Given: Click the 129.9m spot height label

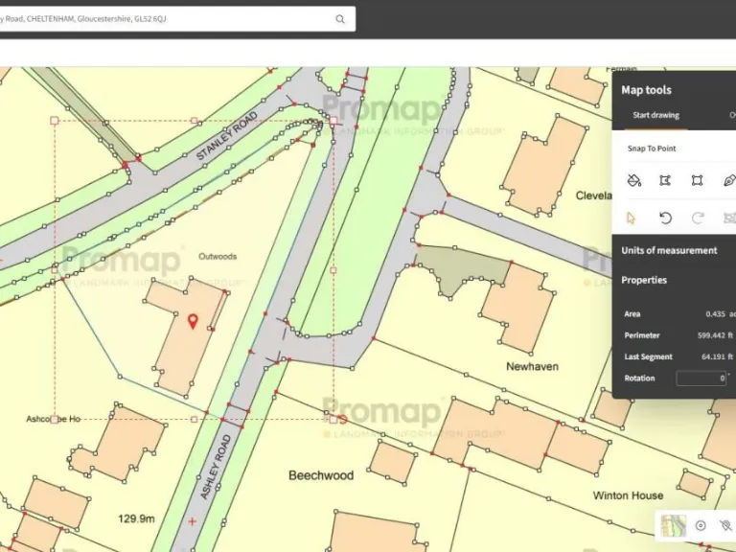Looking at the screenshot, I should point(136,518).
